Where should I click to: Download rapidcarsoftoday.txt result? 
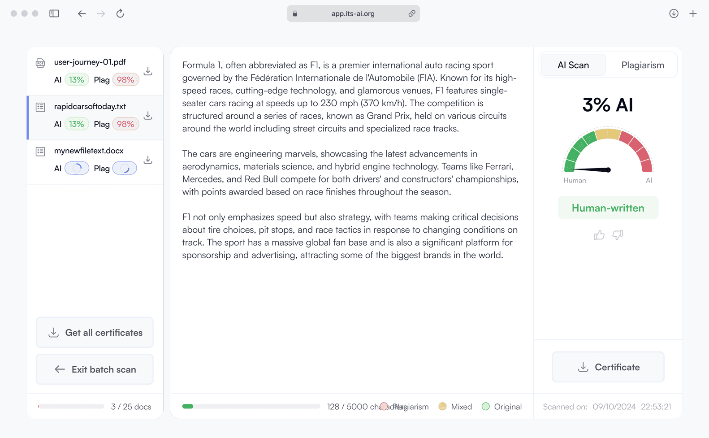coord(148,116)
